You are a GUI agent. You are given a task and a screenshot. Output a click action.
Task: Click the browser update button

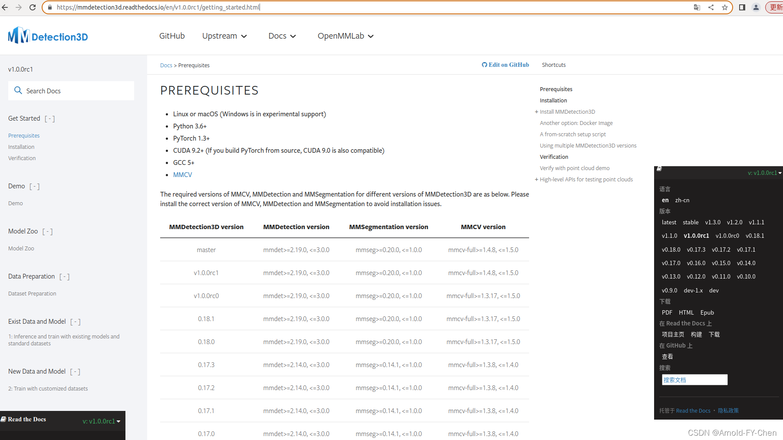point(775,7)
